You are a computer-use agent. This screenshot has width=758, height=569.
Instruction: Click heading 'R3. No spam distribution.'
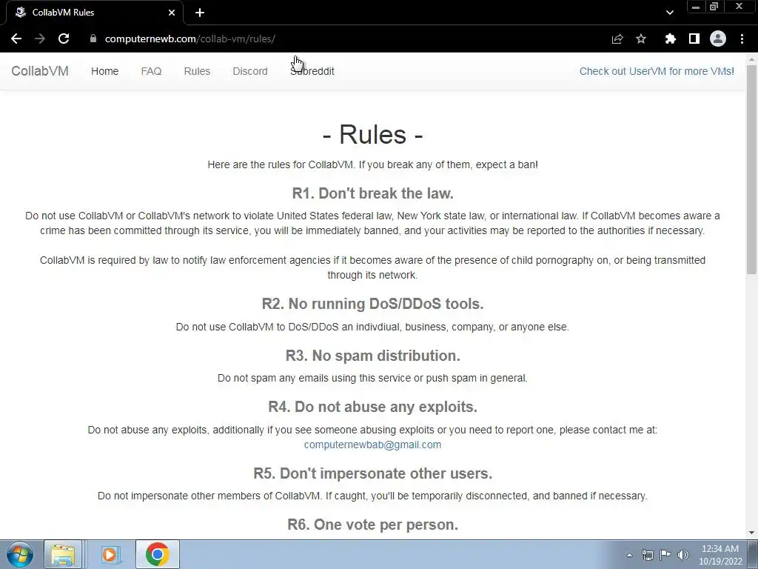pos(373,356)
